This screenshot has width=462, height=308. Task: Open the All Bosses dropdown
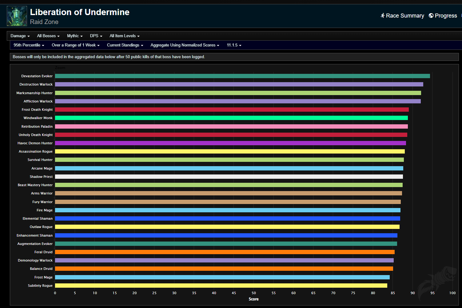(x=48, y=36)
